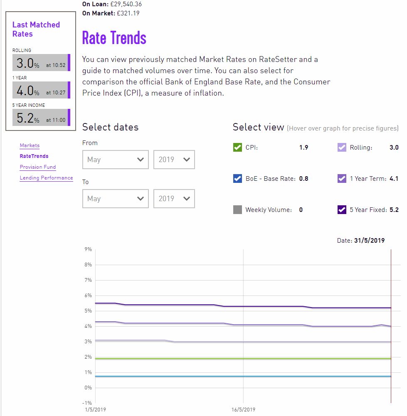407x416 pixels.
Task: Open the From year dropdown
Action: 174,160
